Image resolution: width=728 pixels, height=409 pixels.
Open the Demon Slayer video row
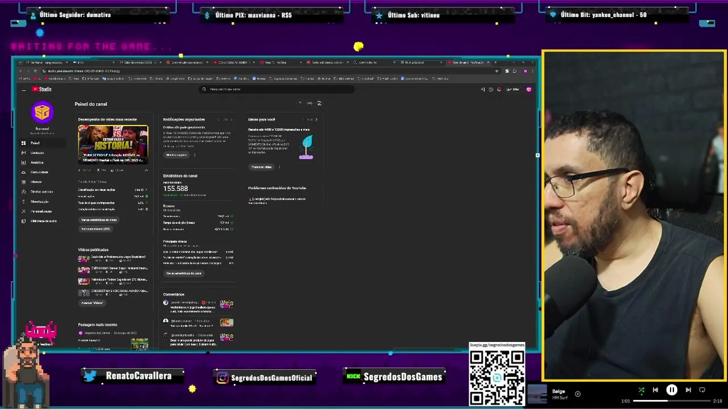pos(113,270)
